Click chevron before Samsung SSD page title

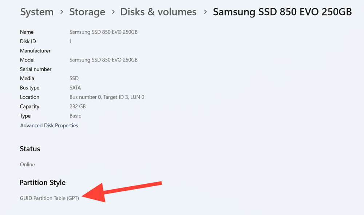tap(205, 12)
